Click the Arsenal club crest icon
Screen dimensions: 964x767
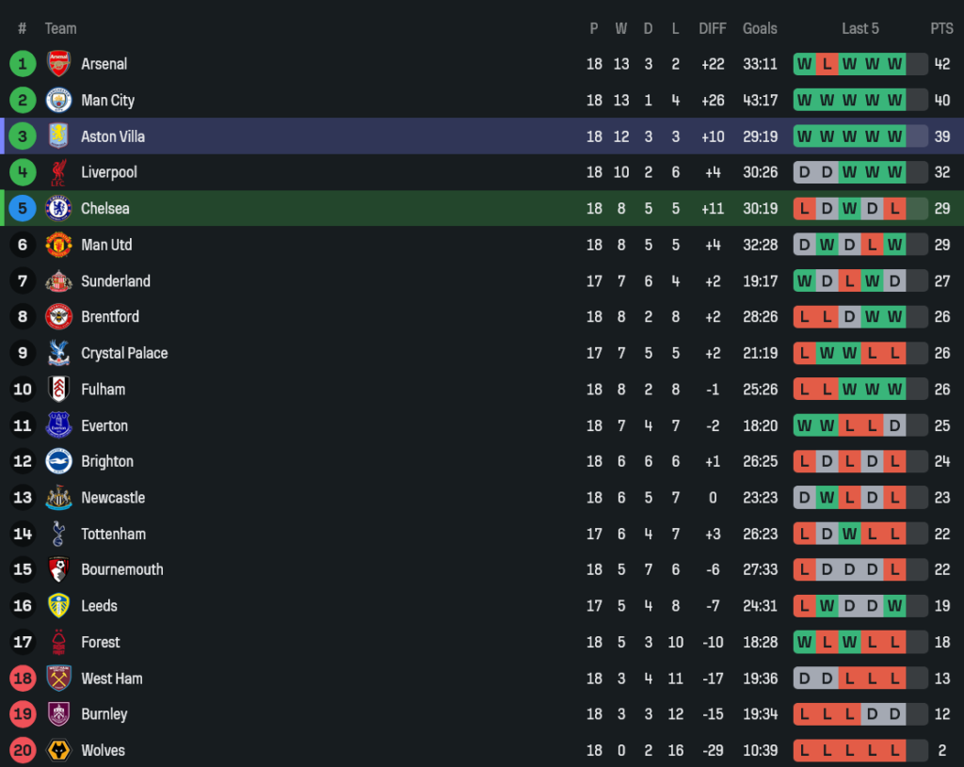[58, 64]
